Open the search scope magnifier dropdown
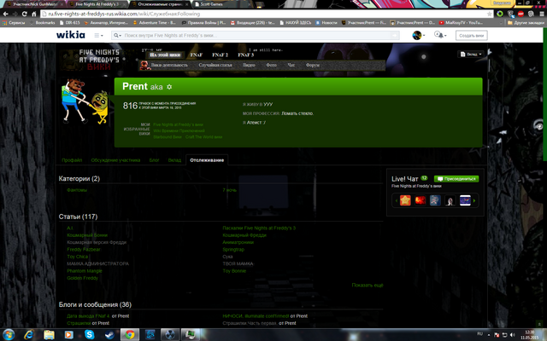 117,35
